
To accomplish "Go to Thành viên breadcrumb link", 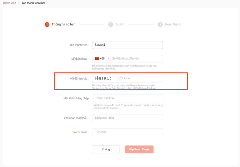I will (9, 3).
